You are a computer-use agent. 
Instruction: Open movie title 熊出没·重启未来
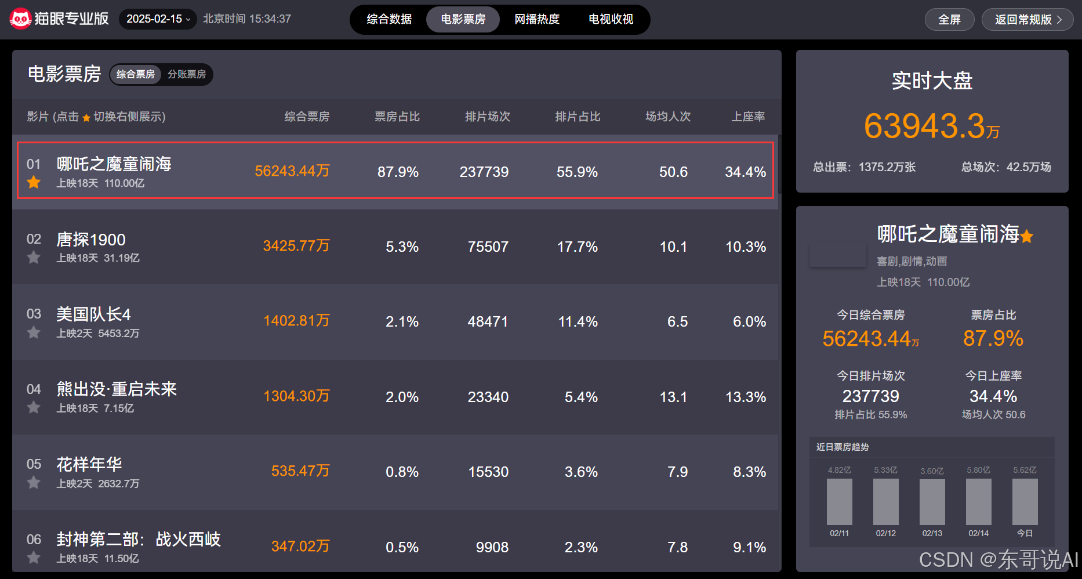117,389
